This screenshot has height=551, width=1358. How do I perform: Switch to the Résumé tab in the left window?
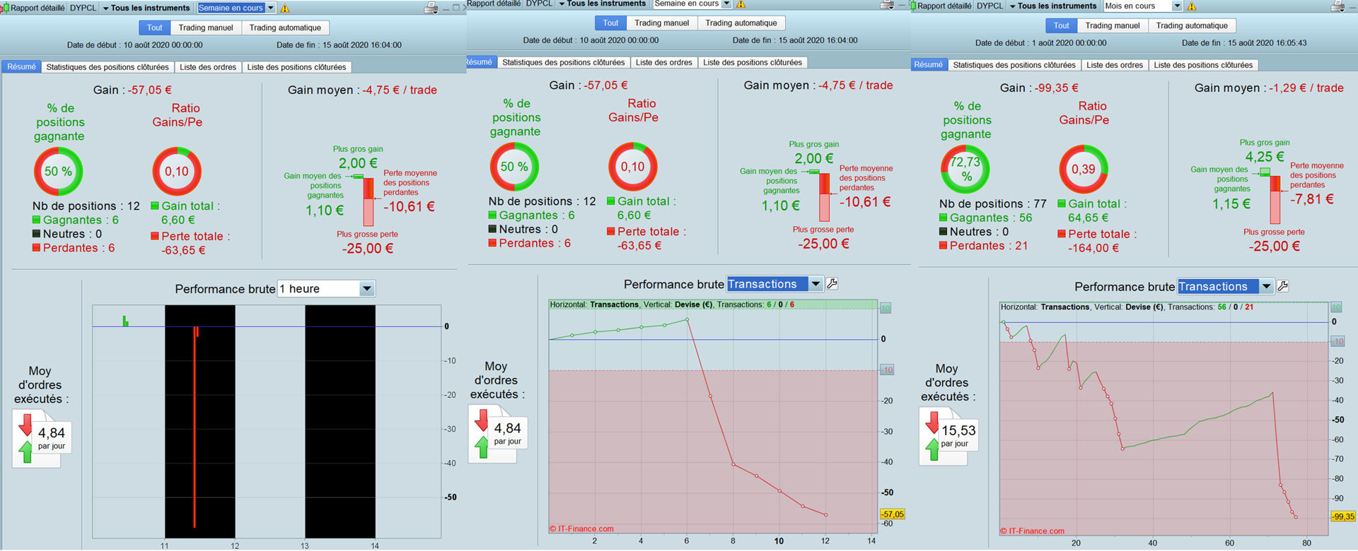click(22, 67)
